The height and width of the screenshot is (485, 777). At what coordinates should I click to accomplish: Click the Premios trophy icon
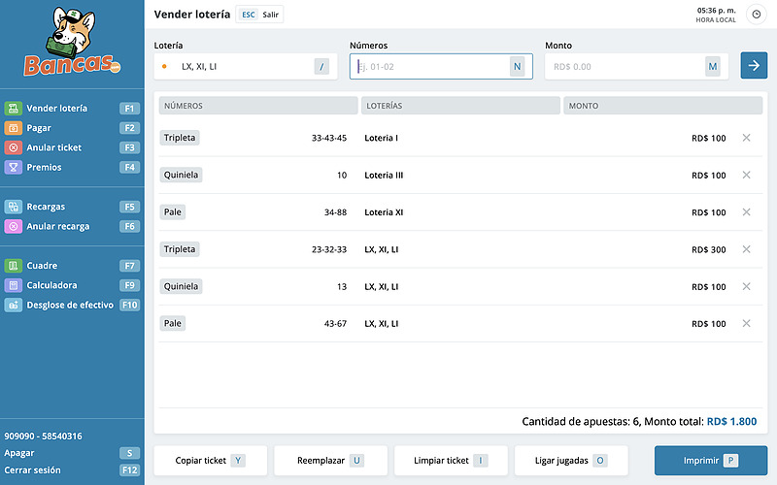pos(13,168)
